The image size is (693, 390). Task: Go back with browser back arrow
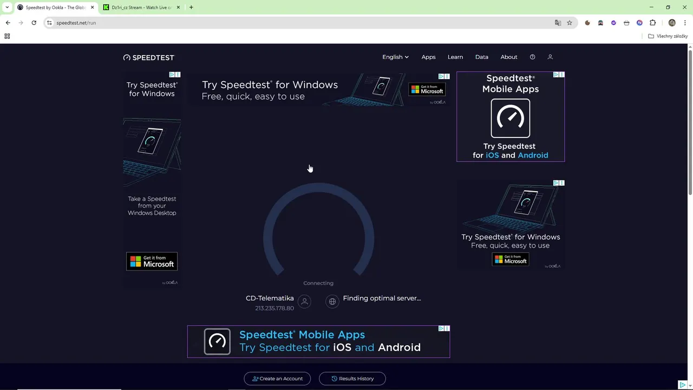coord(8,23)
